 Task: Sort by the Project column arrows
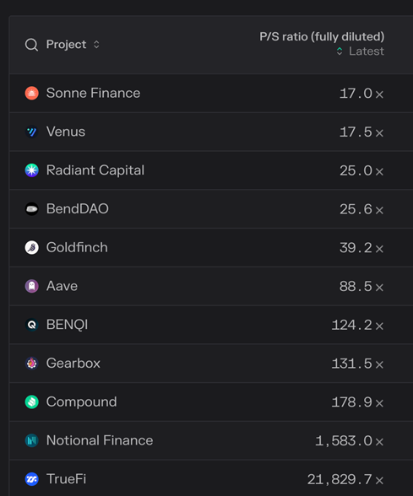pyautogui.click(x=96, y=45)
